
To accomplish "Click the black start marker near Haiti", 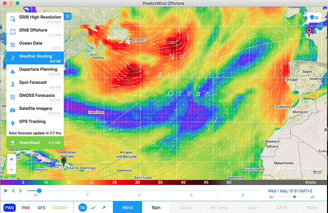I will [x=64, y=162].
